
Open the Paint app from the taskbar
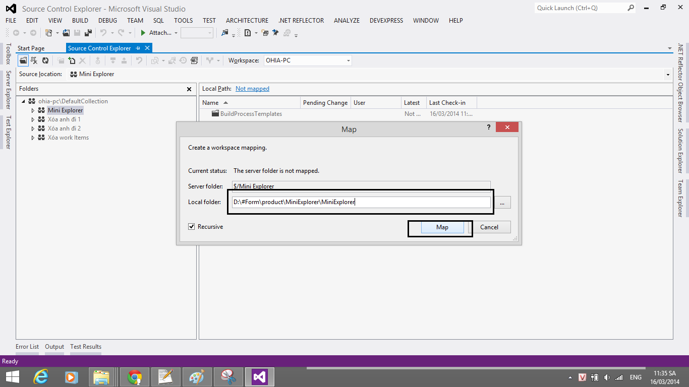(x=196, y=377)
